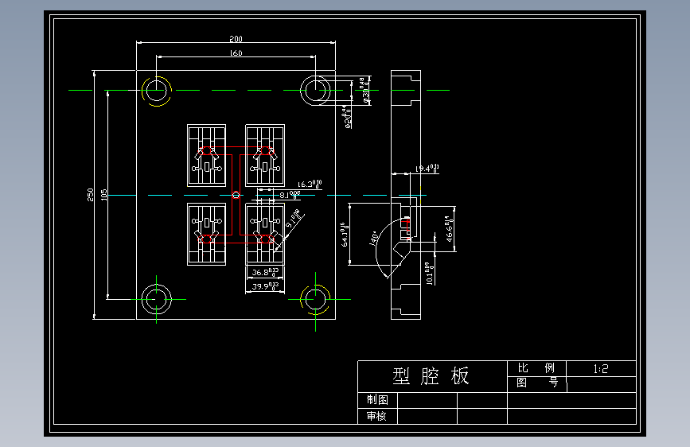Select the 200 width dimension text
Image resolution: width=690 pixels, height=447 pixels.
coord(236,39)
